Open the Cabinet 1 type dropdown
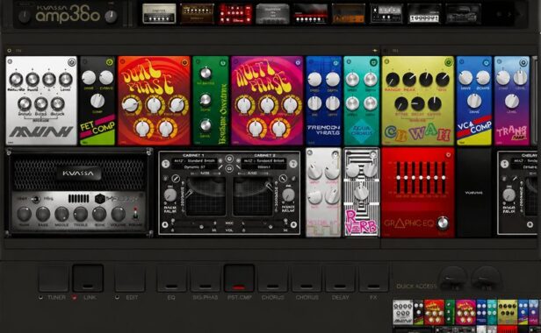 click(x=195, y=161)
